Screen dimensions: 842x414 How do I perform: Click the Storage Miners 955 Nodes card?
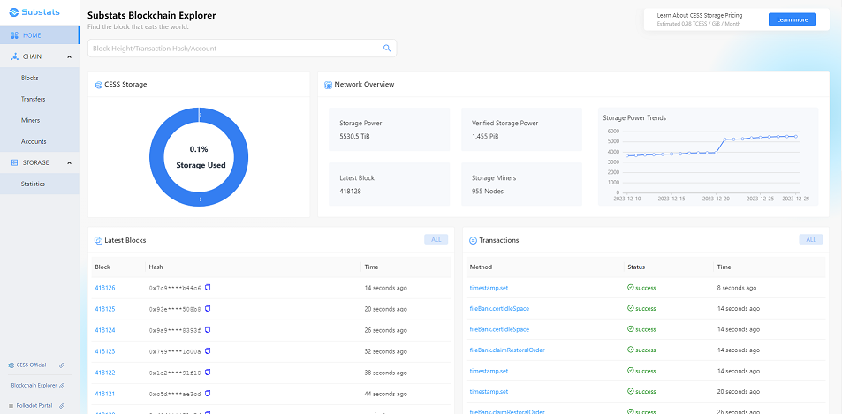521,184
